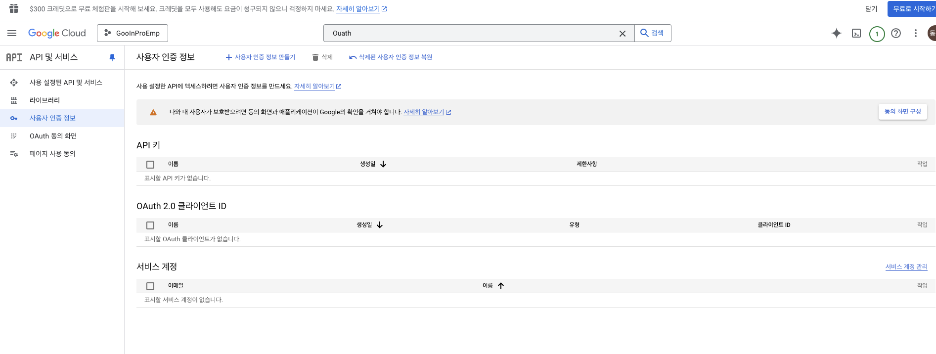
Task: Open 서비스 계정 관리 link
Action: (906, 267)
